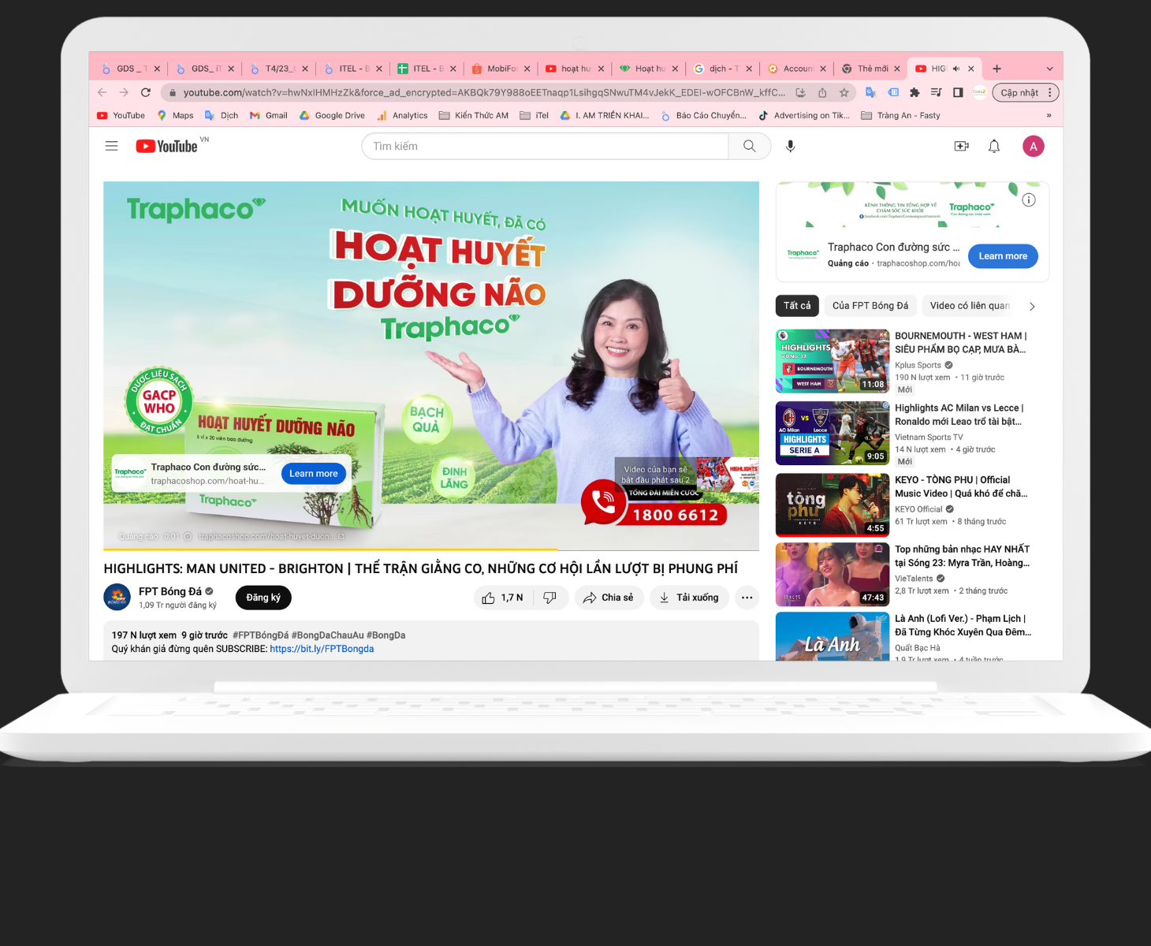The width and height of the screenshot is (1151, 946).
Task: Click Learn more in sidebar ad
Action: pyautogui.click(x=1003, y=256)
